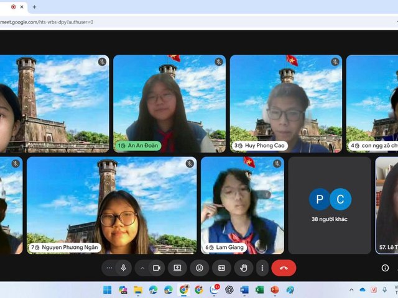Open PowerPoint from the taskbar

pyautogui.click(x=274, y=290)
